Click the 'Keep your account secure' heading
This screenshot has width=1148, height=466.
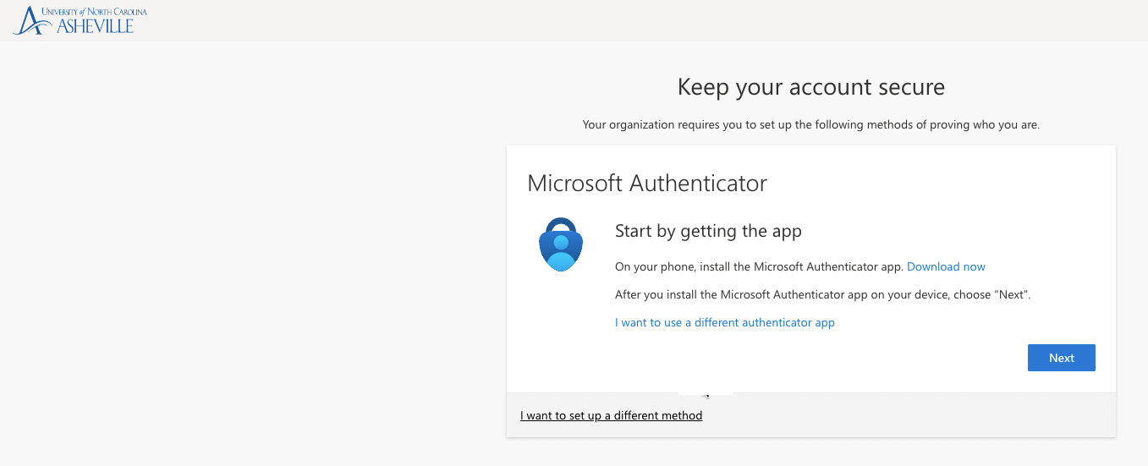(810, 86)
